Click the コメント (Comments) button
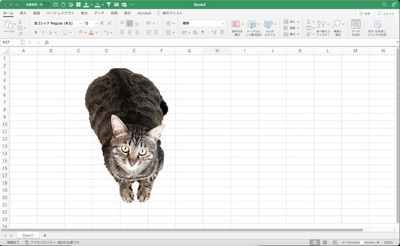This screenshot has height=246, width=400. click(385, 13)
